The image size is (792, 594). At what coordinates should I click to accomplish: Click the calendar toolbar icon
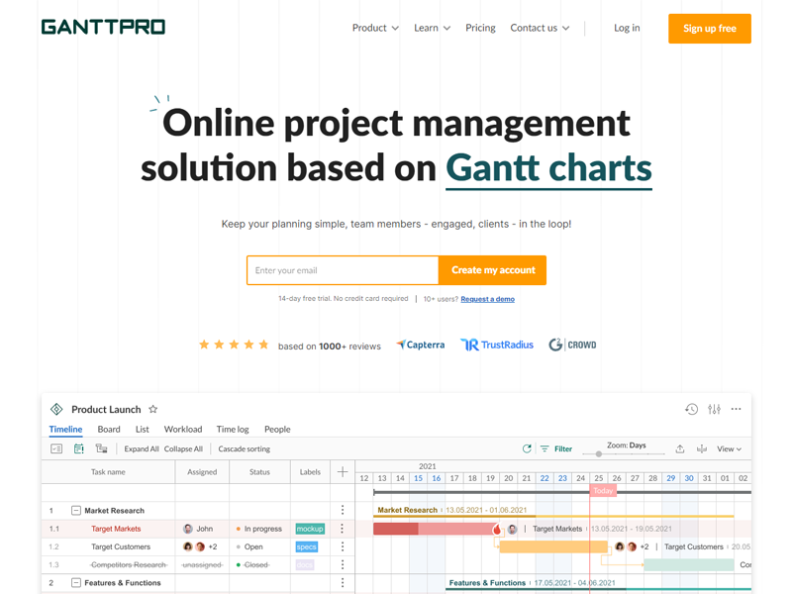click(79, 448)
